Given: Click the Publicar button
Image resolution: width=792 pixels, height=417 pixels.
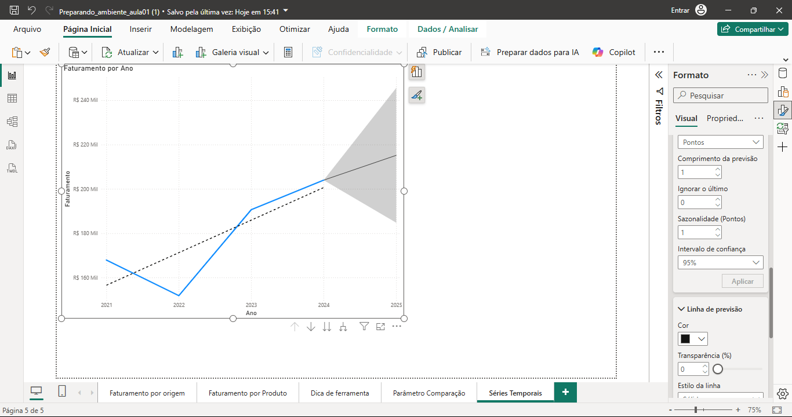Looking at the screenshot, I should (439, 52).
